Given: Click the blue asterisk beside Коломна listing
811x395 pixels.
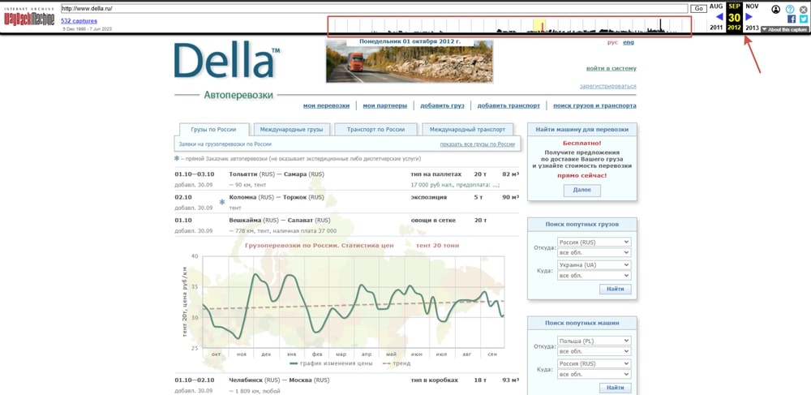Looking at the screenshot, I should (222, 202).
